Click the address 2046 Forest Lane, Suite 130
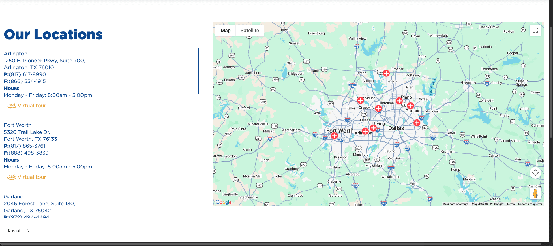553x246 pixels. tap(39, 204)
